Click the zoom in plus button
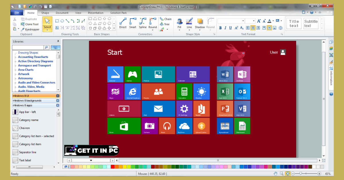This screenshot has width=344, height=180. coord(319,173)
